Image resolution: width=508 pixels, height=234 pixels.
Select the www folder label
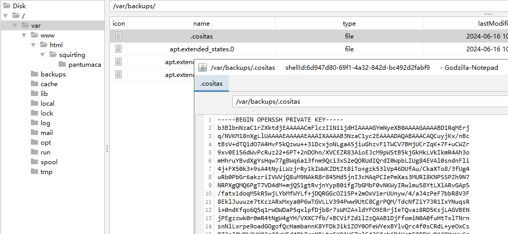[48, 35]
